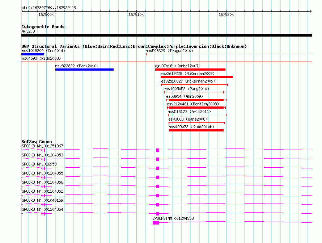This screenshot has height=243, width=322.
Task: Click the SPOCK3|NM_016950 transcript label
Action: 39,164
